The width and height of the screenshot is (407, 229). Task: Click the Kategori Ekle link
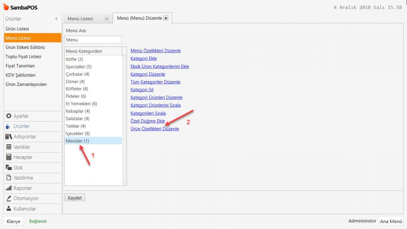143,58
